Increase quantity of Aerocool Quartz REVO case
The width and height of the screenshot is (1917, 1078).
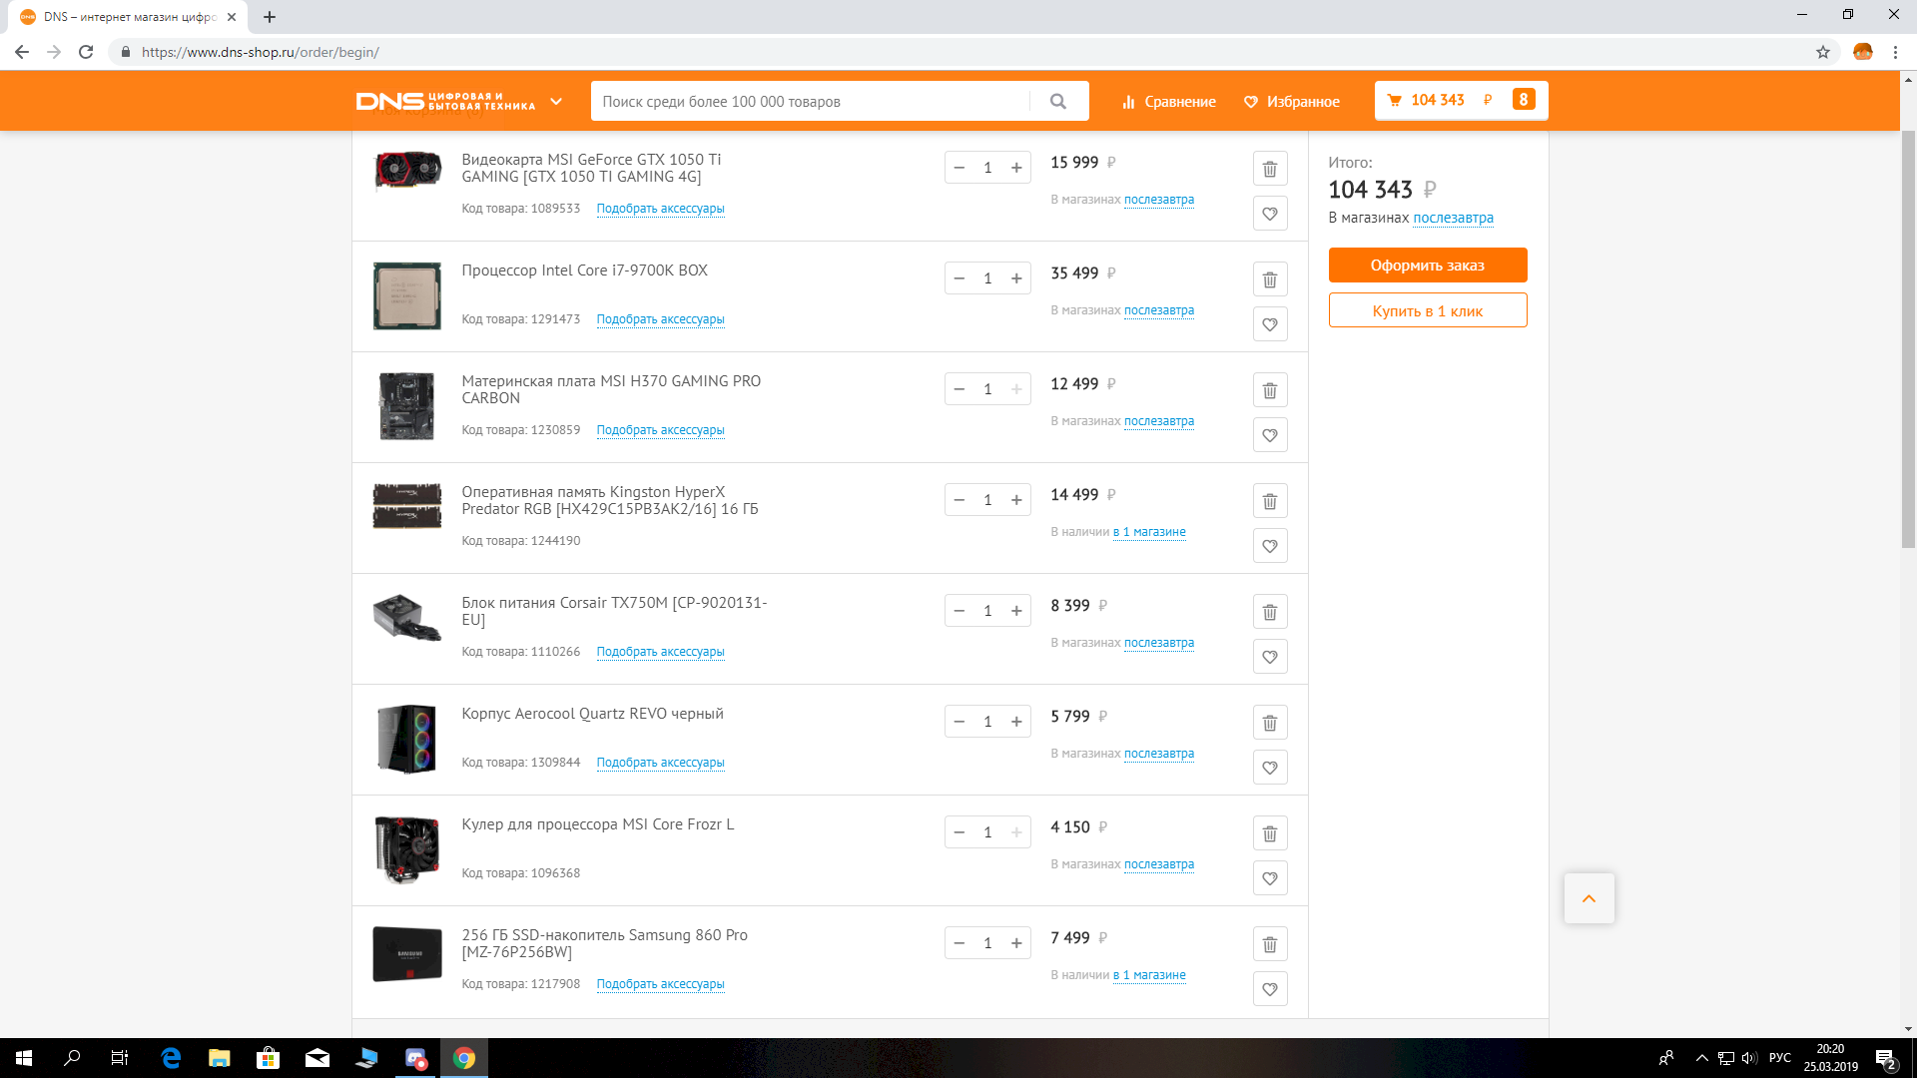coord(1016,722)
